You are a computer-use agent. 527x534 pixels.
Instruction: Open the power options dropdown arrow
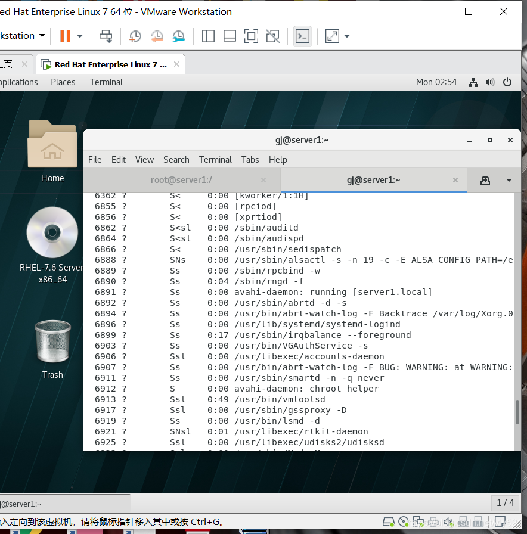click(80, 36)
